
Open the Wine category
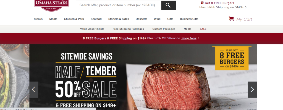click(x=157, y=19)
